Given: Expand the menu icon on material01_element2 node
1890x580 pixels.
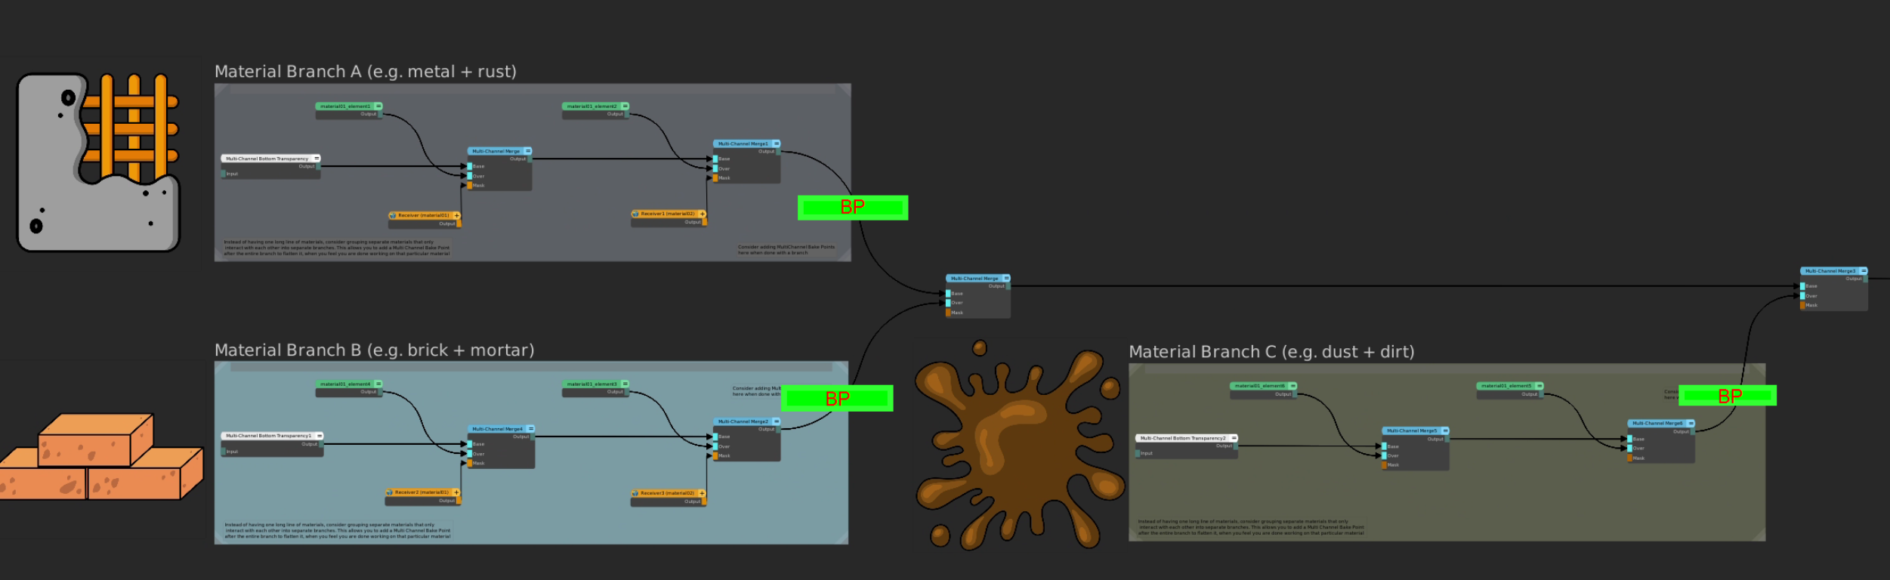Looking at the screenshot, I should point(625,106).
